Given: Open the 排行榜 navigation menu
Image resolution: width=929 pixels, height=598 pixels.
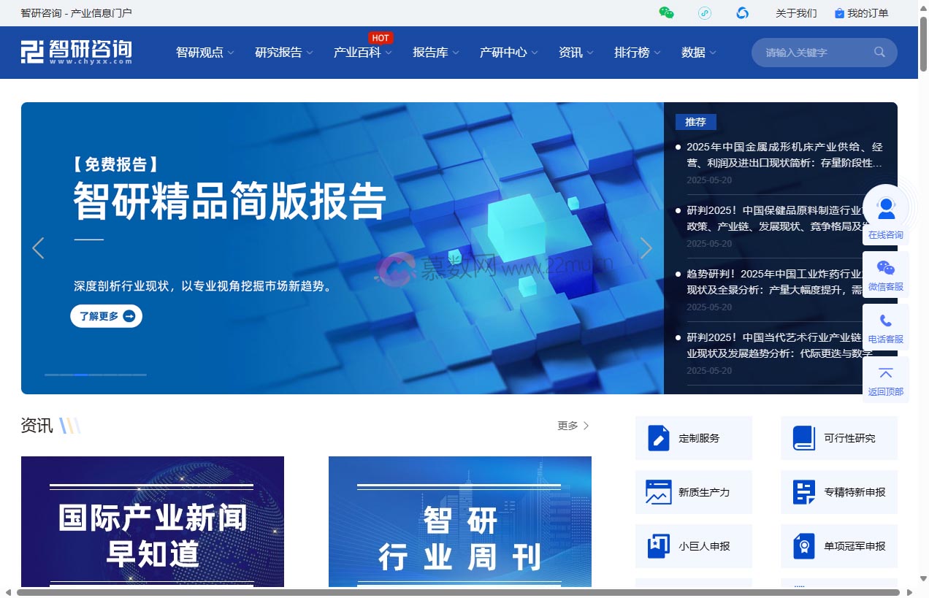Looking at the screenshot, I should [632, 52].
